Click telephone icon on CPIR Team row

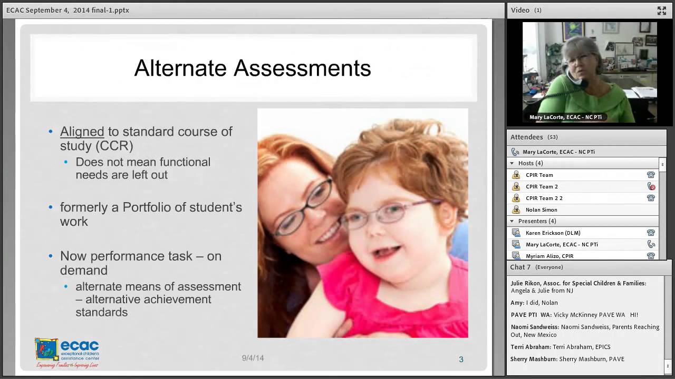click(x=651, y=175)
